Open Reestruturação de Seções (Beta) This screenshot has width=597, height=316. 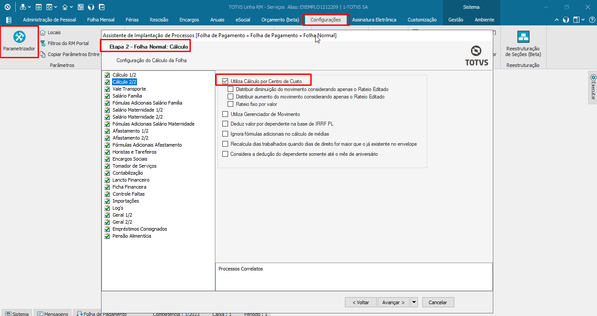tap(523, 44)
